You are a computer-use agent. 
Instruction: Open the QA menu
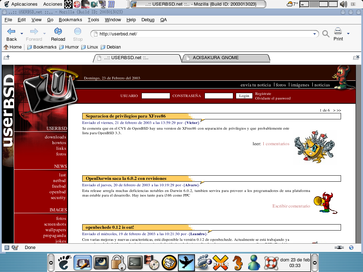point(163,20)
